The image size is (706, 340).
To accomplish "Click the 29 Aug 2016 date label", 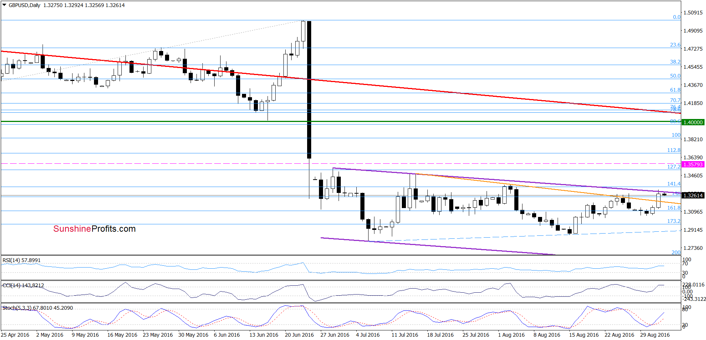I will [655, 335].
